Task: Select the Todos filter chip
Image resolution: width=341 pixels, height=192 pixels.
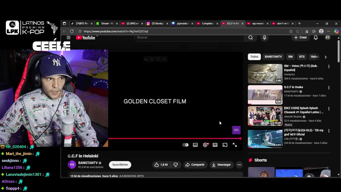Action: click(254, 57)
